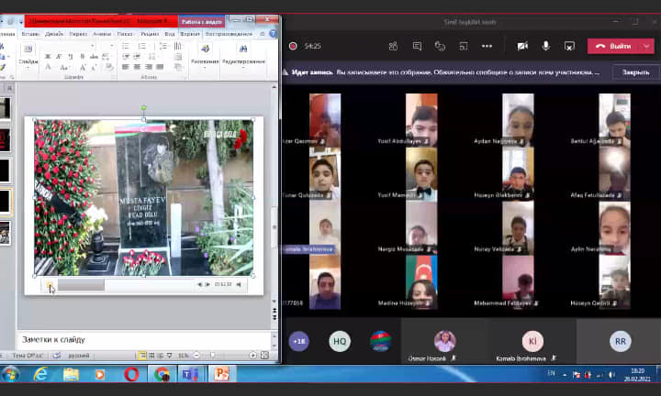Open the meeting chat in Teams
661x396 pixels.
[417, 46]
